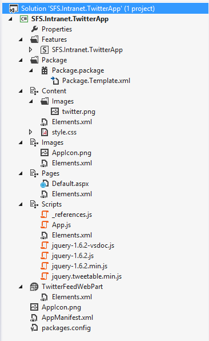Click the packages.config file icon
The width and height of the screenshot is (209, 341).
point(34,328)
